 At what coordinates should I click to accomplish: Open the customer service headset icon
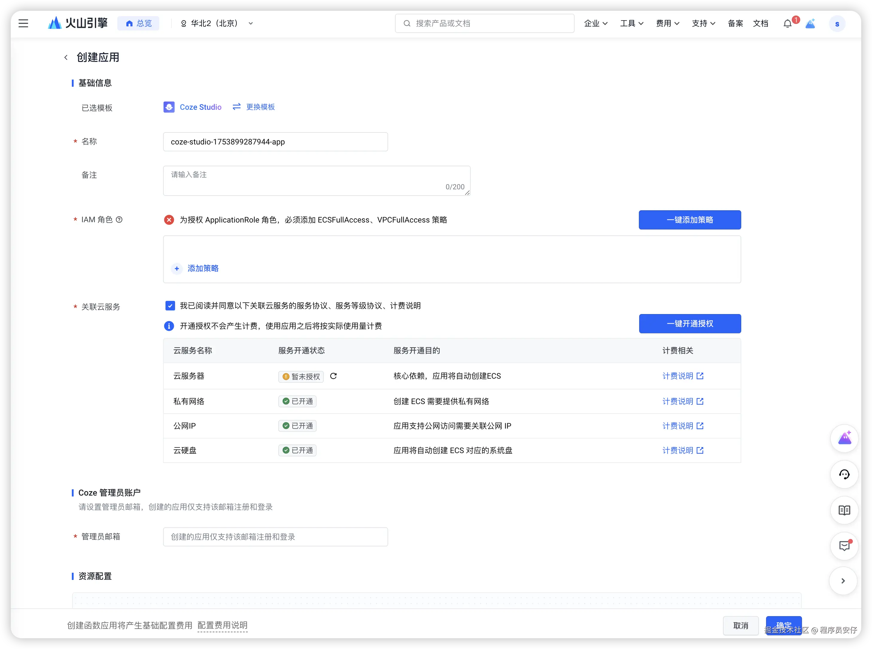click(844, 475)
